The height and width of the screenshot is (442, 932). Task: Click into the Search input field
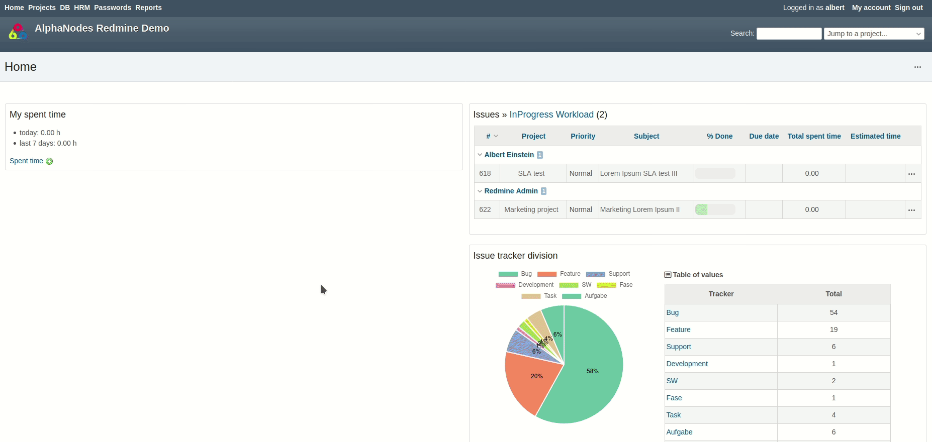789,34
